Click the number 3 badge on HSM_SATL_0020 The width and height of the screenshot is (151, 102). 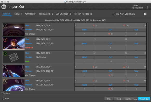(5, 67)
